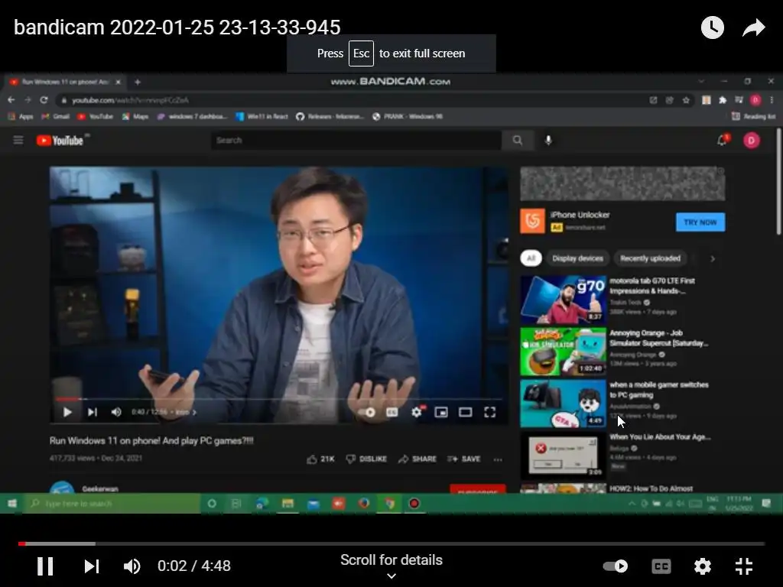
Task: Go to YouTube home via logo
Action: 60,141
